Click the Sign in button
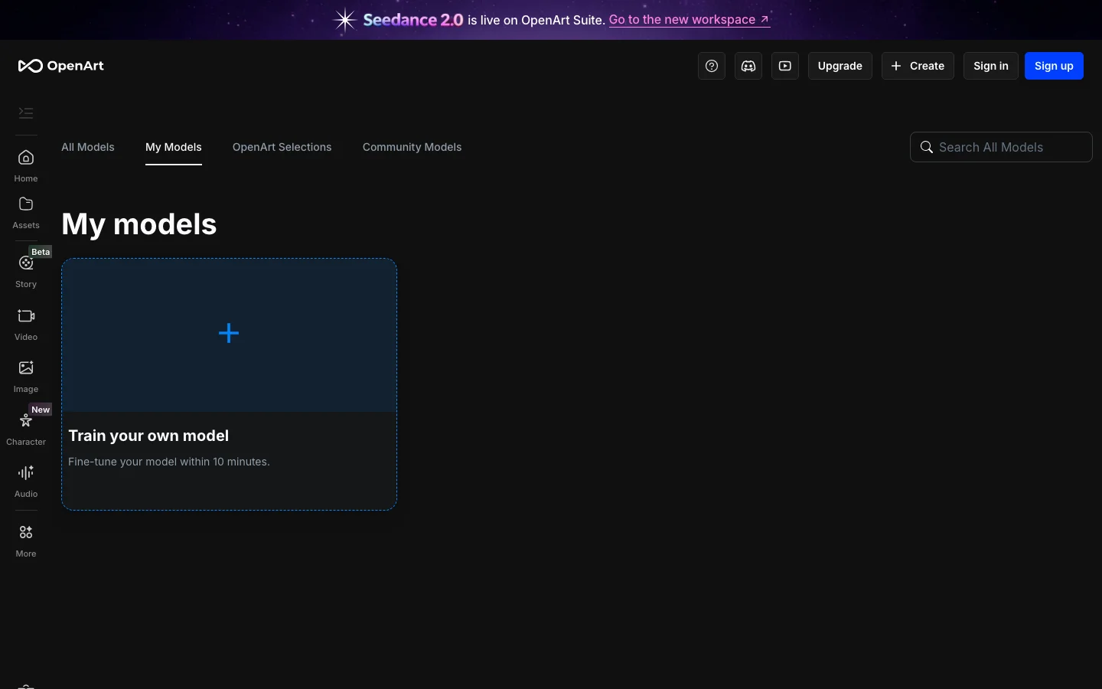 click(991, 66)
